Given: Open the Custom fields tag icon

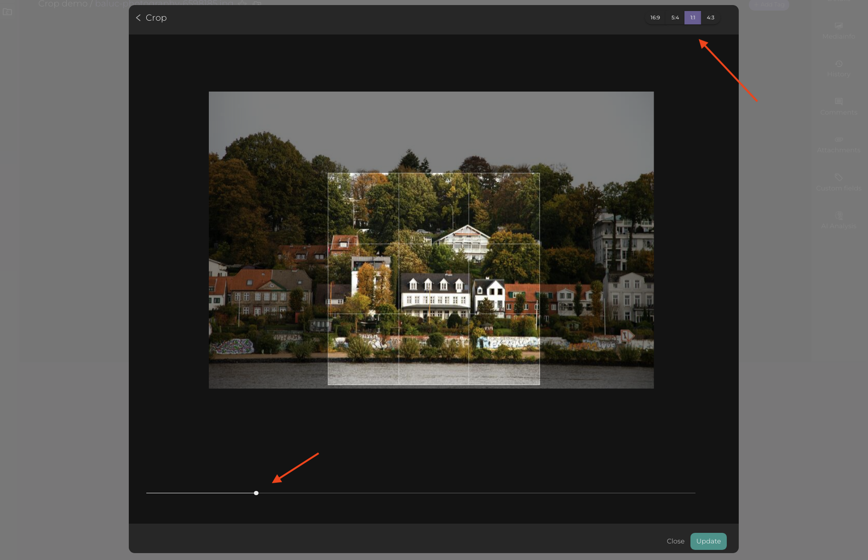Looking at the screenshot, I should coord(839,178).
